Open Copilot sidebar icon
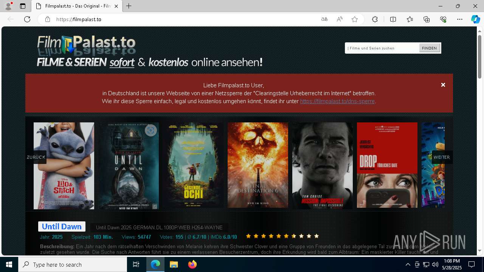484x272 pixels. 475,19
